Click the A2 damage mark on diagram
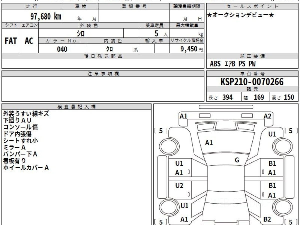Image resolution: width=300 pixels, height=225 pixels. (267, 116)
